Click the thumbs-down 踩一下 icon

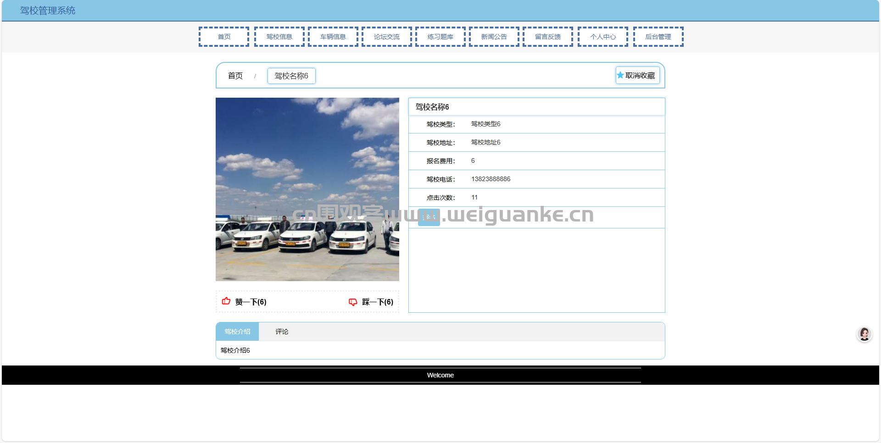(x=353, y=302)
